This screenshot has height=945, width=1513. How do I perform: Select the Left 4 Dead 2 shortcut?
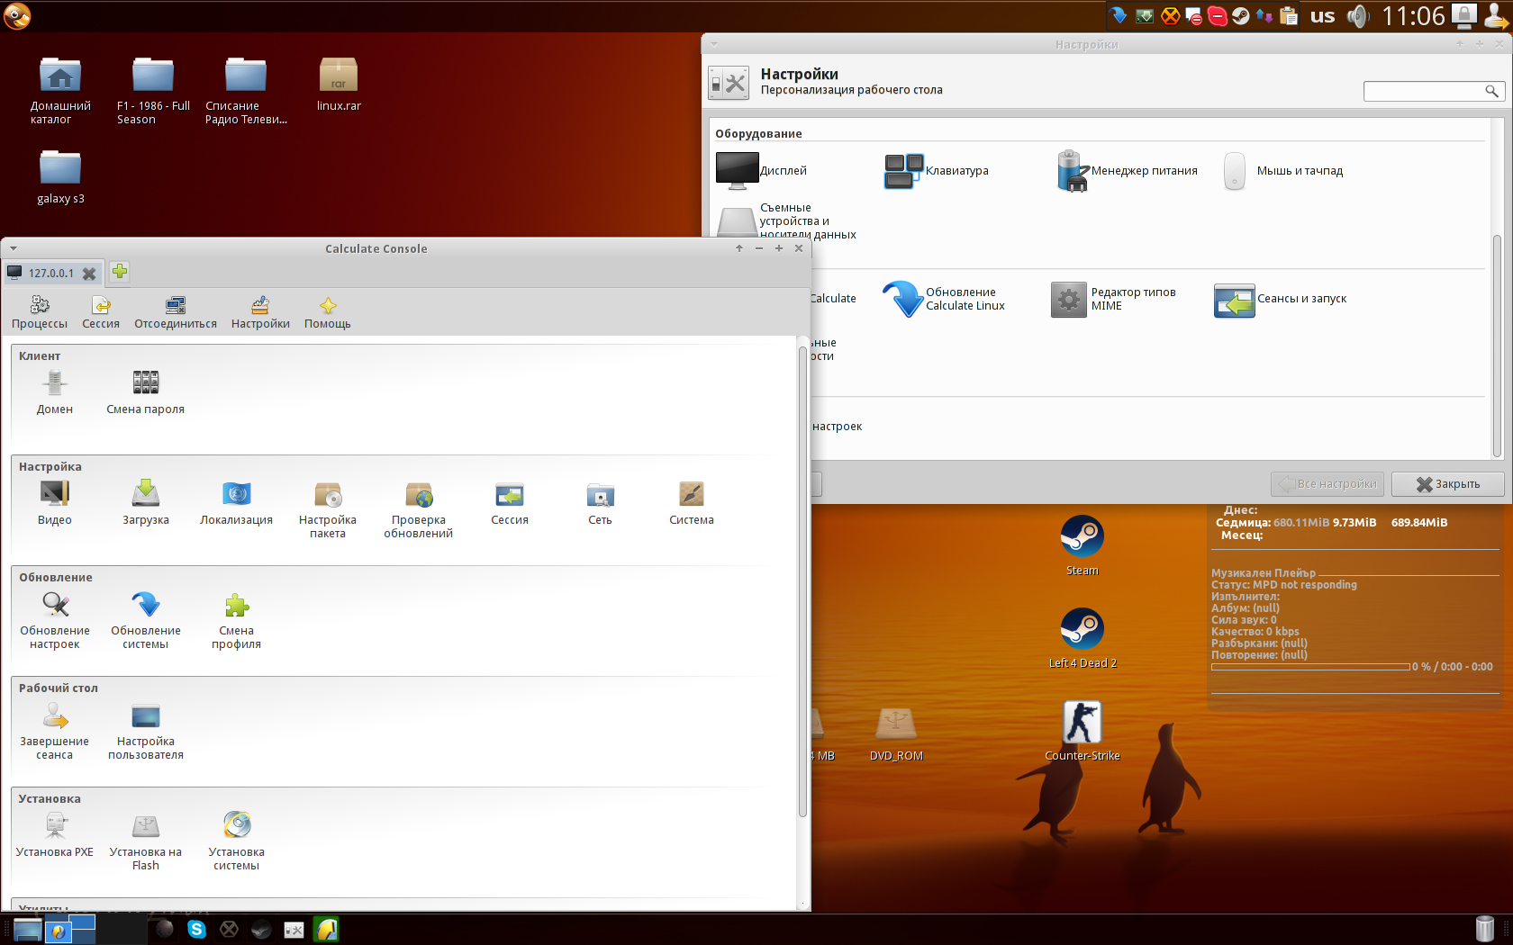(1083, 638)
